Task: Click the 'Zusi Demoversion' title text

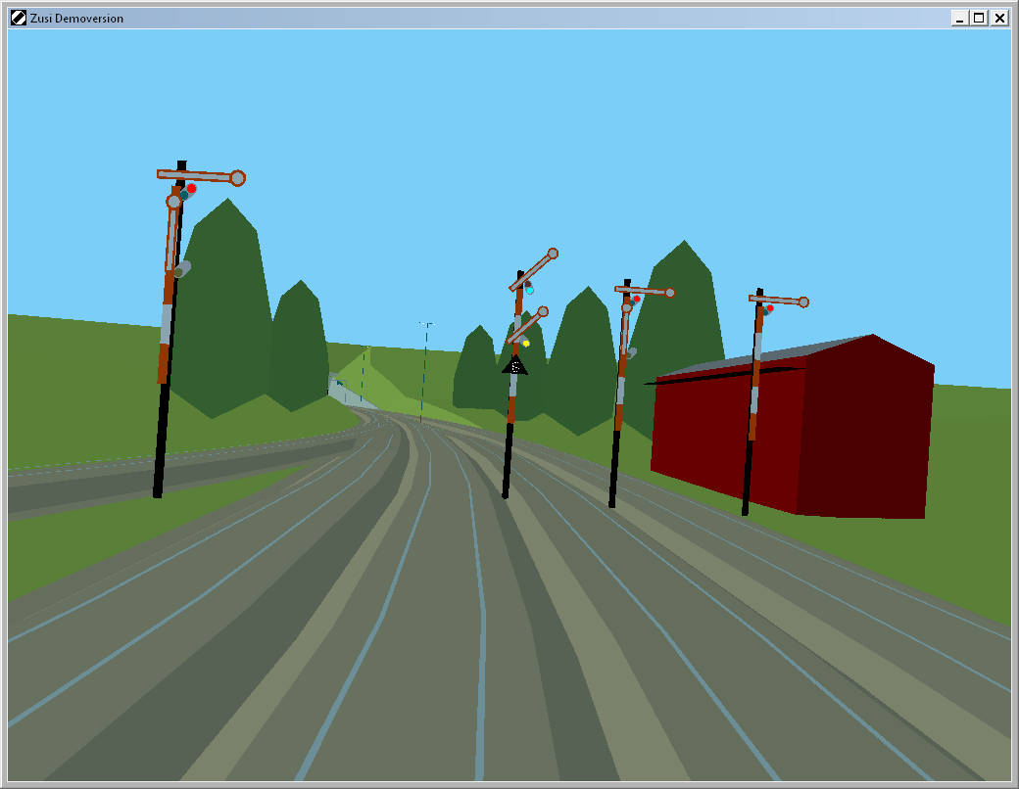Action: 76,19
